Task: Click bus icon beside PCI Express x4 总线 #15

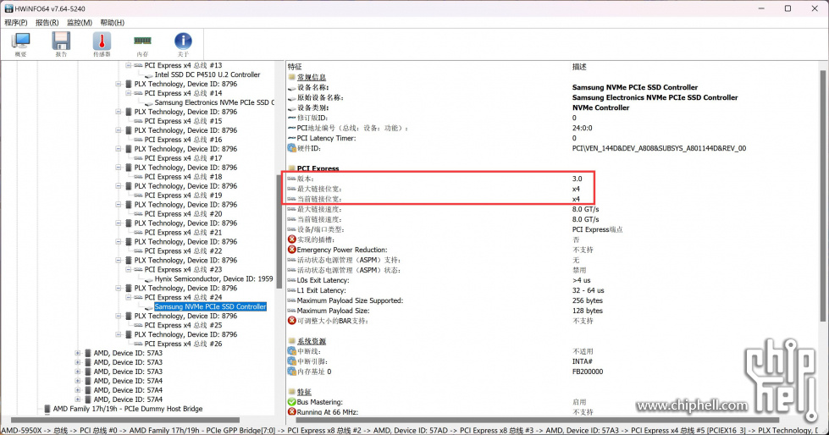Action: [x=138, y=121]
